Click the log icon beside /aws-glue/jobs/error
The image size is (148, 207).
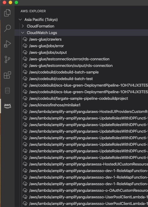tap(25, 46)
